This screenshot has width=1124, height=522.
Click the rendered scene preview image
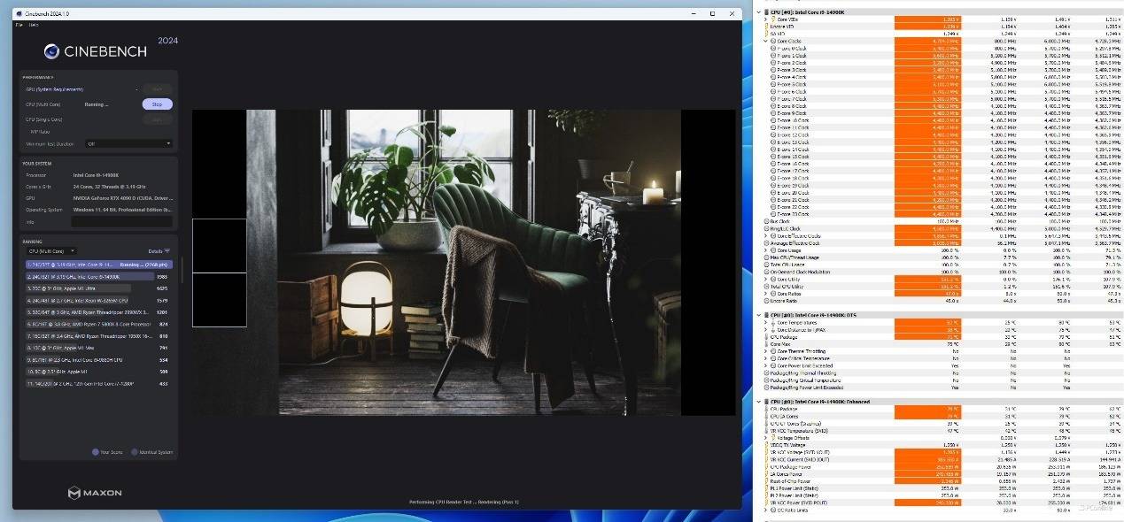click(464, 262)
